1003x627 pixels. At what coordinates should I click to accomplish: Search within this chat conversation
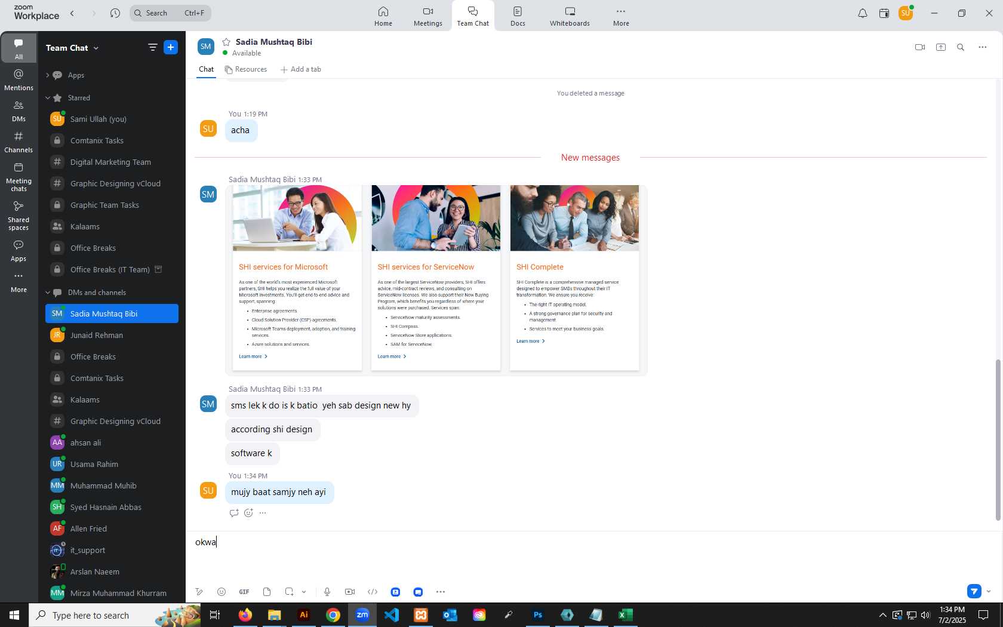(961, 47)
